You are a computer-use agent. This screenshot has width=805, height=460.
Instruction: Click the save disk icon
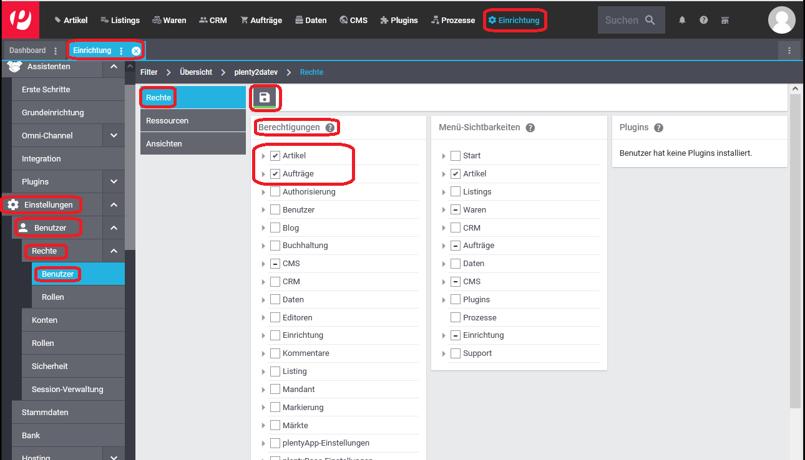[x=264, y=97]
